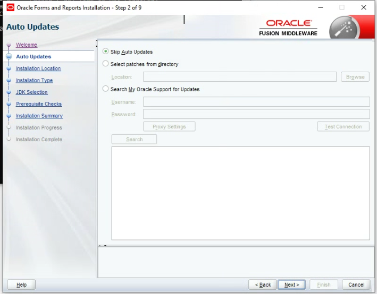Open Help
Screen dimensions: 377x294
tap(21, 284)
